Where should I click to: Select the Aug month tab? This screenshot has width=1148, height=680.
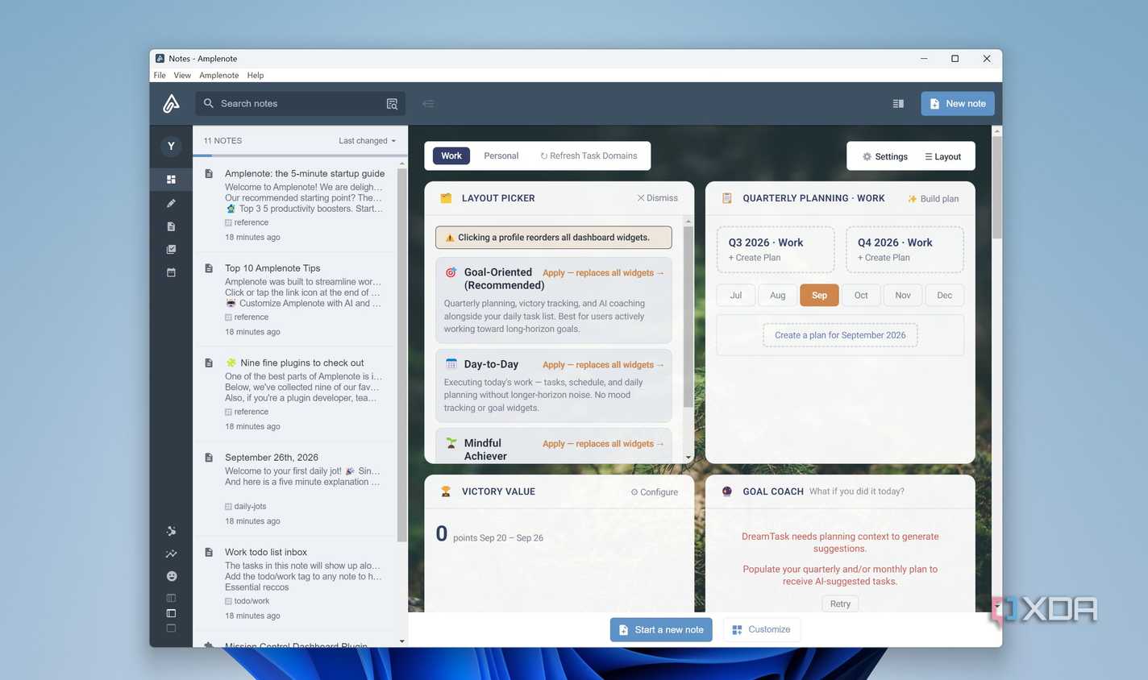point(778,295)
